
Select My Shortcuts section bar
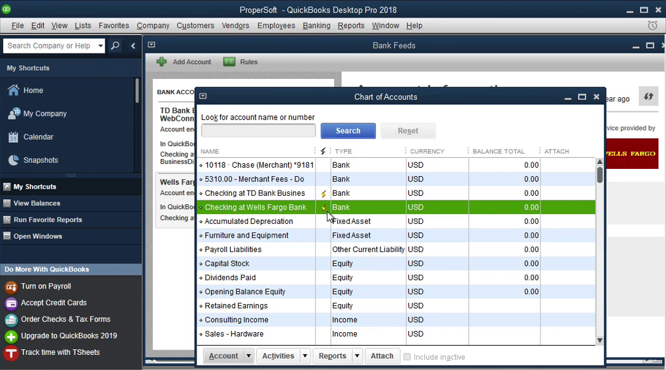coord(71,187)
